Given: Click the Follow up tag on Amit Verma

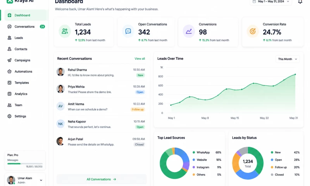Looking at the screenshot, I should 138,110.
